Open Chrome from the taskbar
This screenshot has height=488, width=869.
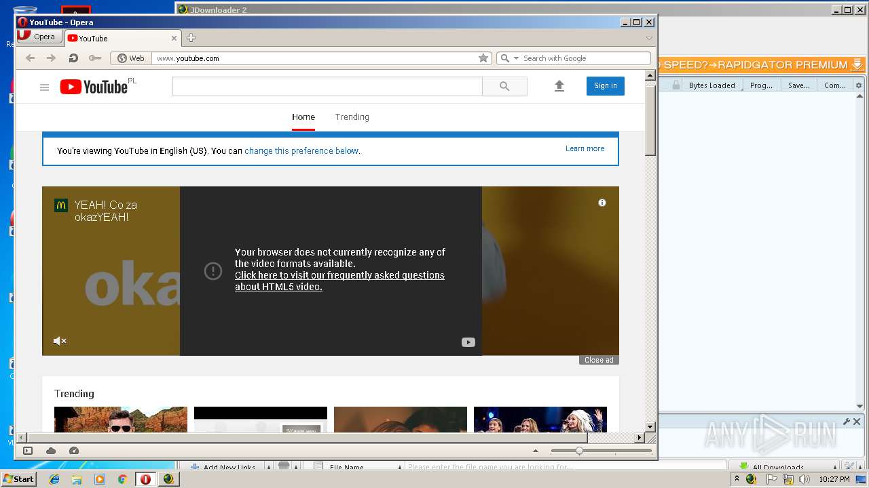tap(122, 479)
